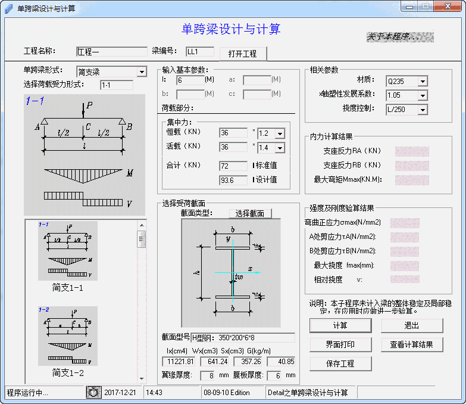
Task: Click the span l input field
Action: 190,80
